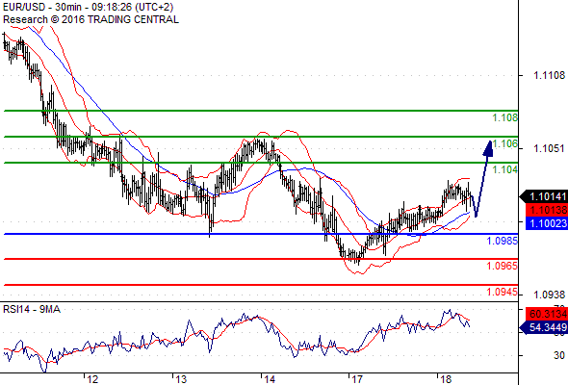This screenshot has height=385, width=568.
Task: Click the blue forecast arrow head
Action: [488, 148]
